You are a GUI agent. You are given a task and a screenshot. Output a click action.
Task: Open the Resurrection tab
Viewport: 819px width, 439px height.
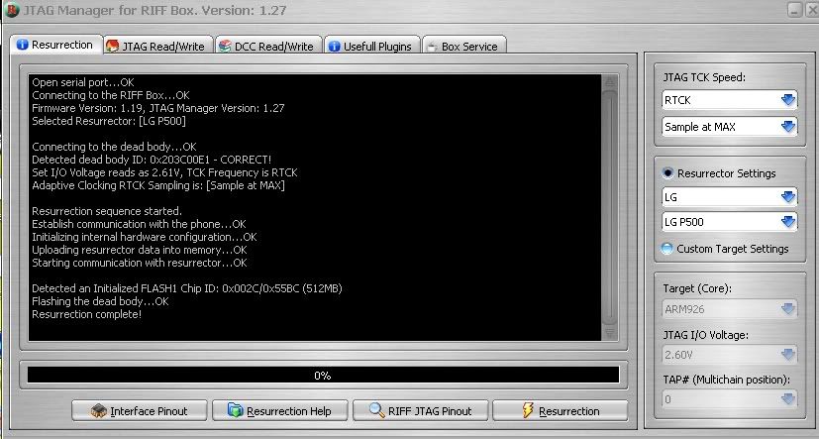55,45
